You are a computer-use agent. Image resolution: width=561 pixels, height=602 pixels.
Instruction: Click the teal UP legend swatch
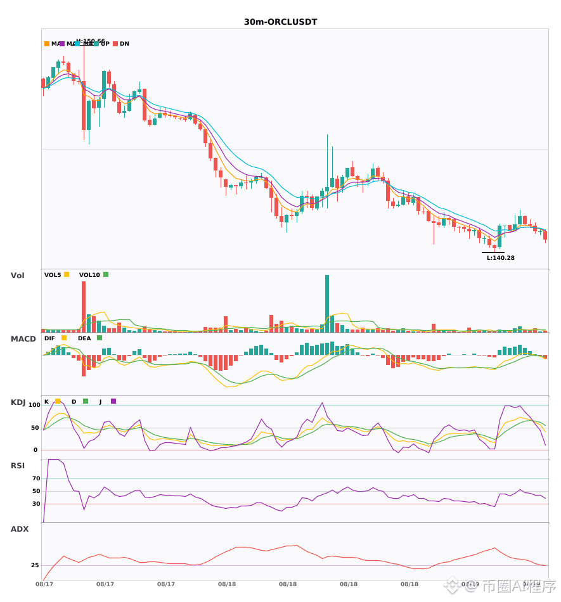96,44
